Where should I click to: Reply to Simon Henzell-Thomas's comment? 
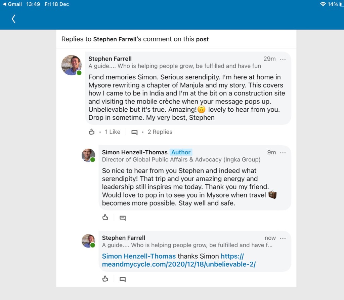pos(123,218)
